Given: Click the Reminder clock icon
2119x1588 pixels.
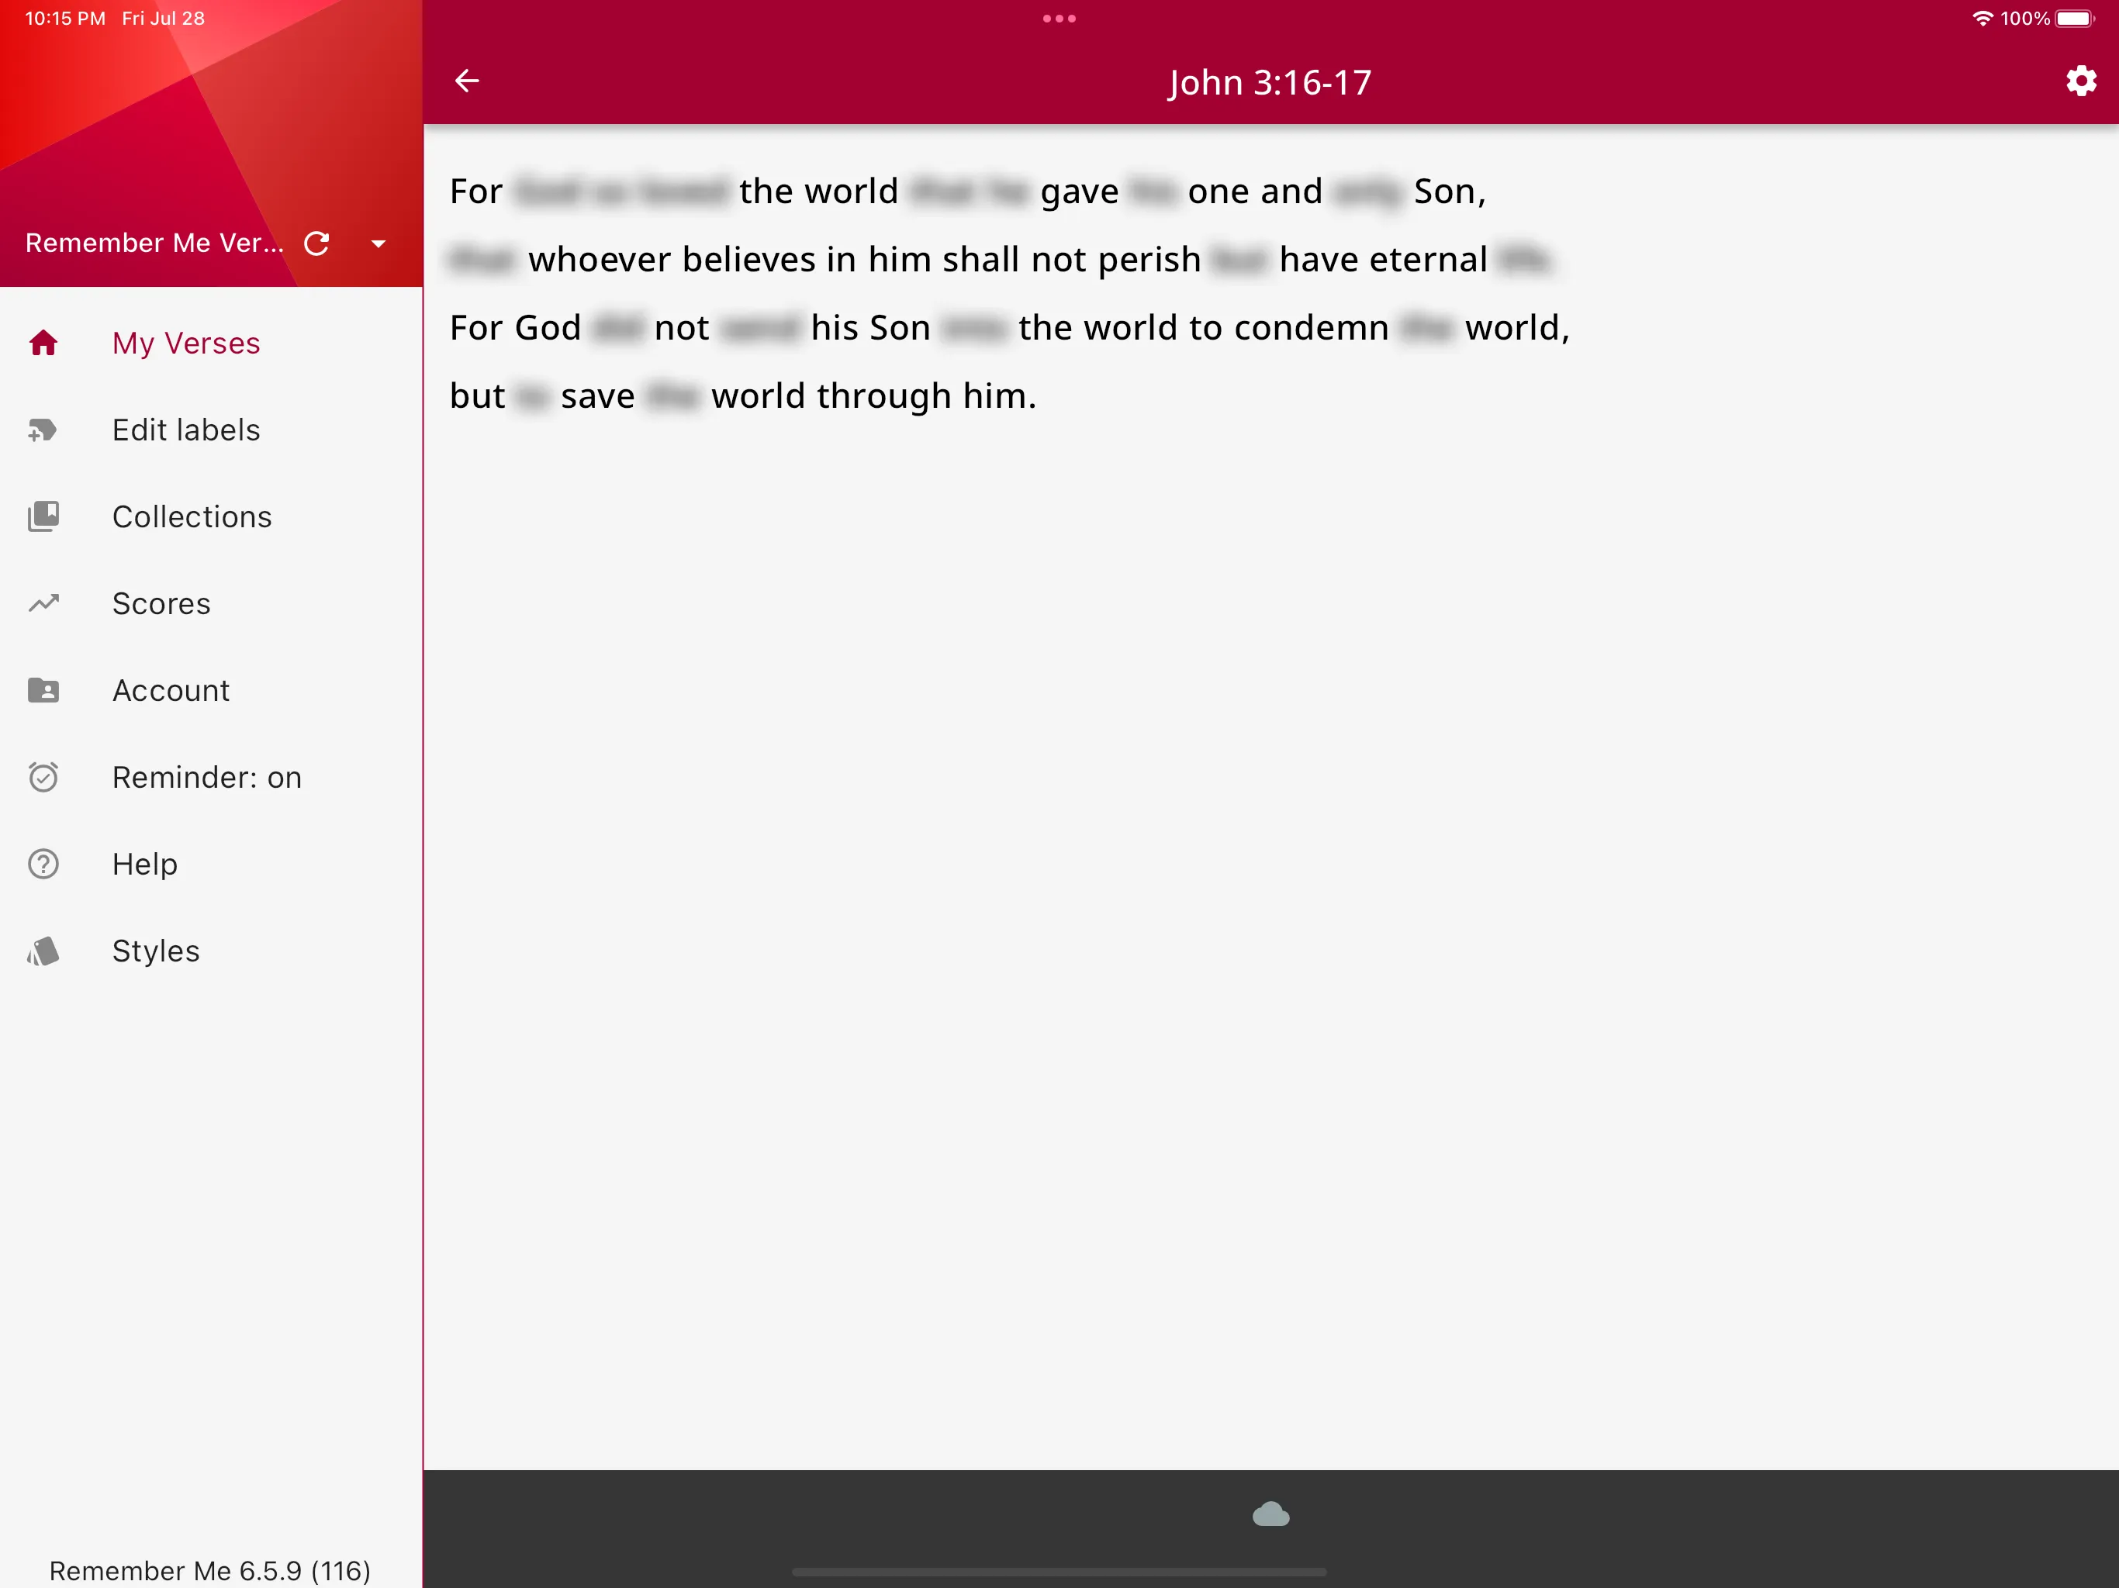Looking at the screenshot, I should point(43,777).
